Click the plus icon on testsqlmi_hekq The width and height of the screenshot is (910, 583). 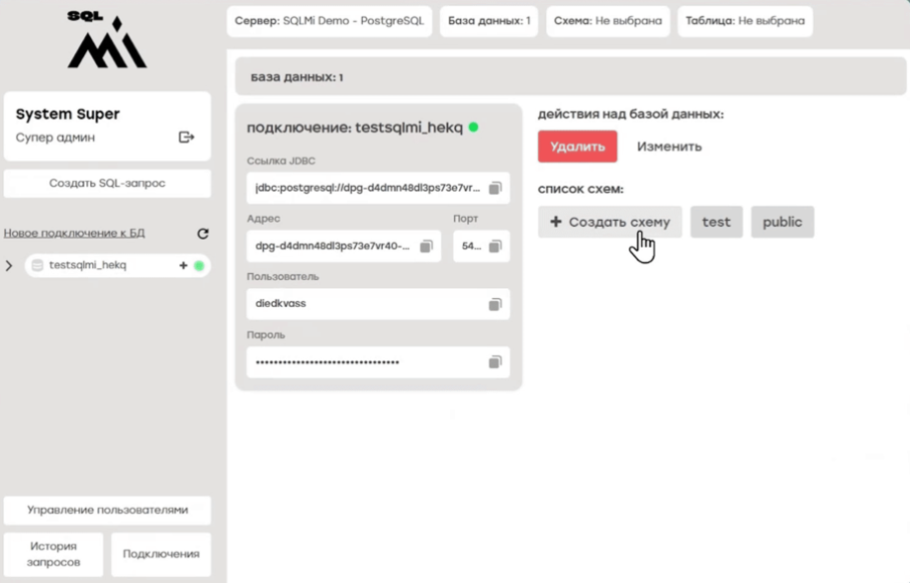click(183, 265)
